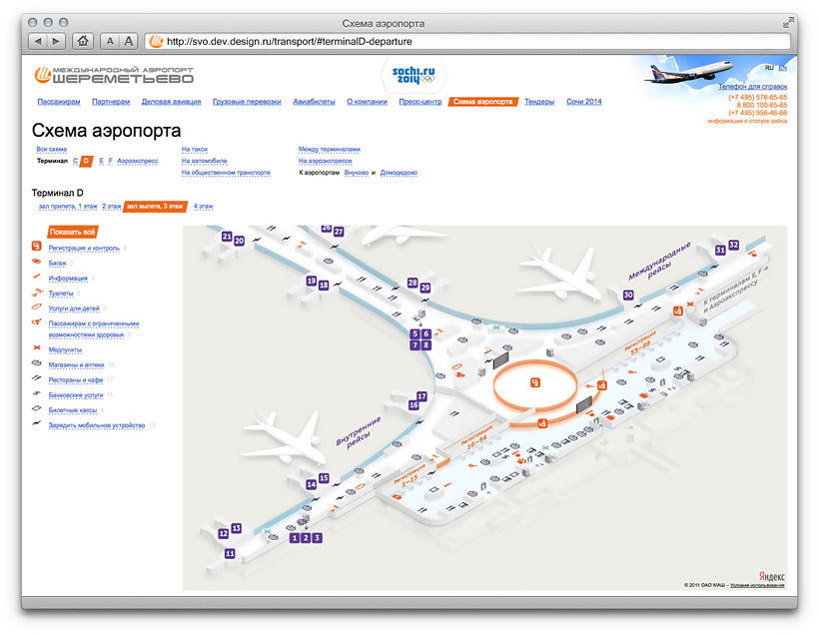This screenshot has width=819, height=635.
Task: Open the Грузовые перевозки menu item
Action: point(247,101)
